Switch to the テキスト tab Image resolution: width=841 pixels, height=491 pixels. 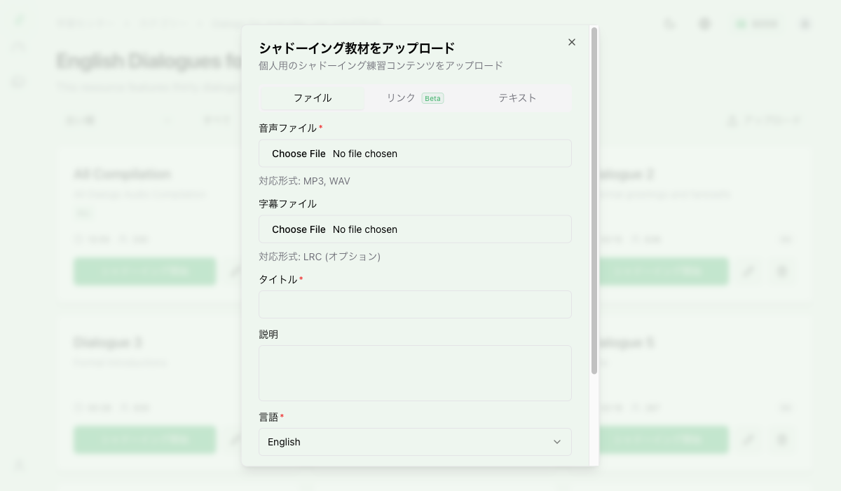pos(517,98)
